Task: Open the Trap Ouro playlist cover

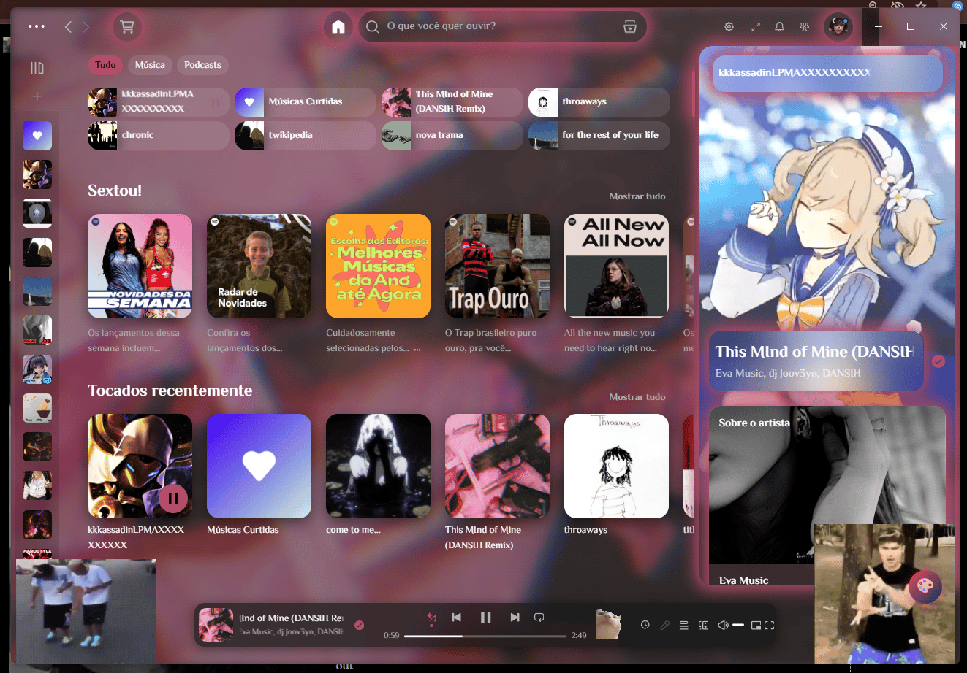Action: [x=497, y=266]
